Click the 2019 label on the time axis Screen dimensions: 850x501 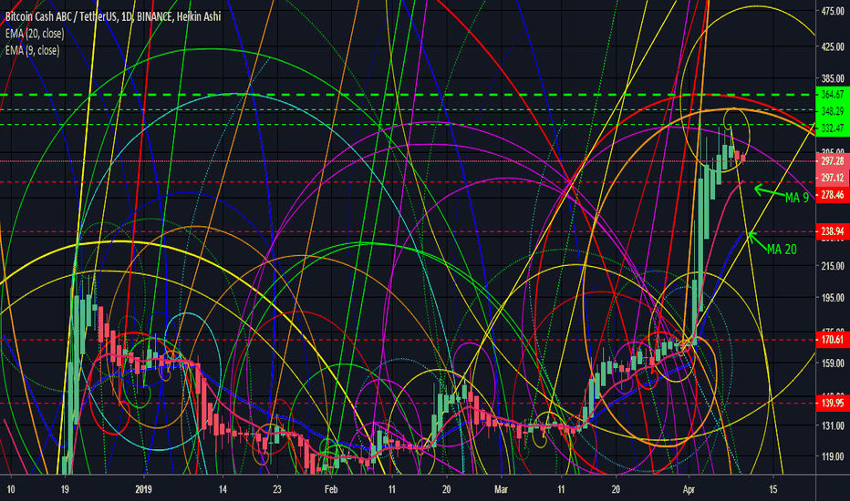143,489
